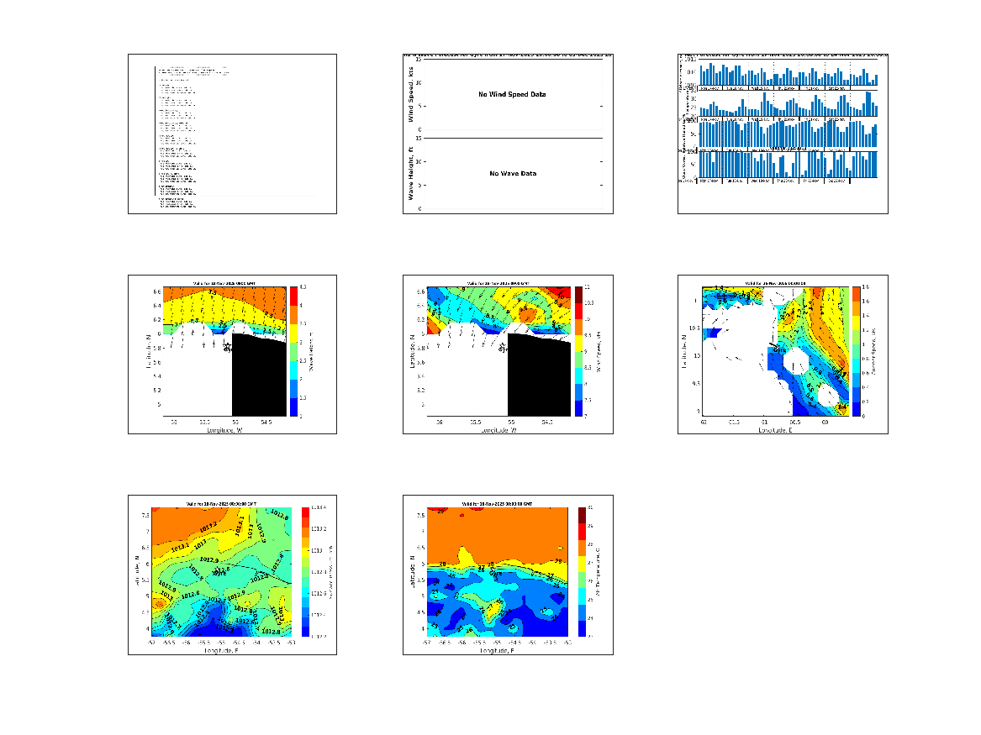Click the current speed map colorbar

(x=856, y=351)
